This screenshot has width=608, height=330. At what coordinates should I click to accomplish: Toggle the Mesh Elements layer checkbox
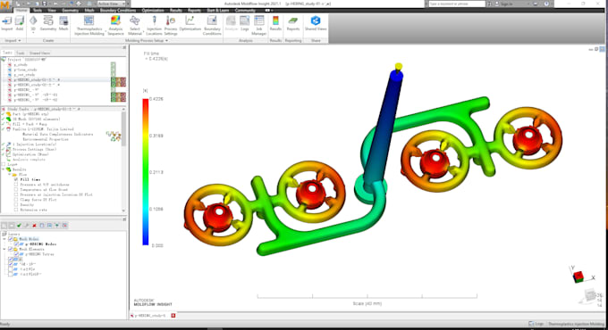10,249
